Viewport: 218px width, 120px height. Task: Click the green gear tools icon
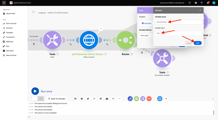pos(137,99)
